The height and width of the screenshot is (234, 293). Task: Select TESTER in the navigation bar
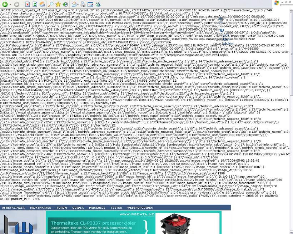[x=116, y=208]
